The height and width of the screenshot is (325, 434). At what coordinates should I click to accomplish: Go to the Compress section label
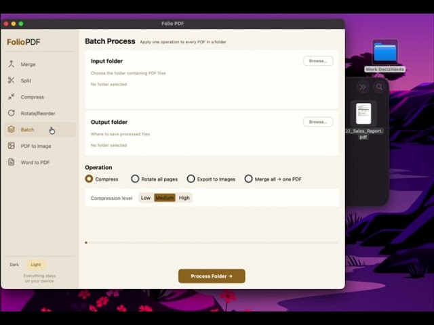tap(32, 97)
